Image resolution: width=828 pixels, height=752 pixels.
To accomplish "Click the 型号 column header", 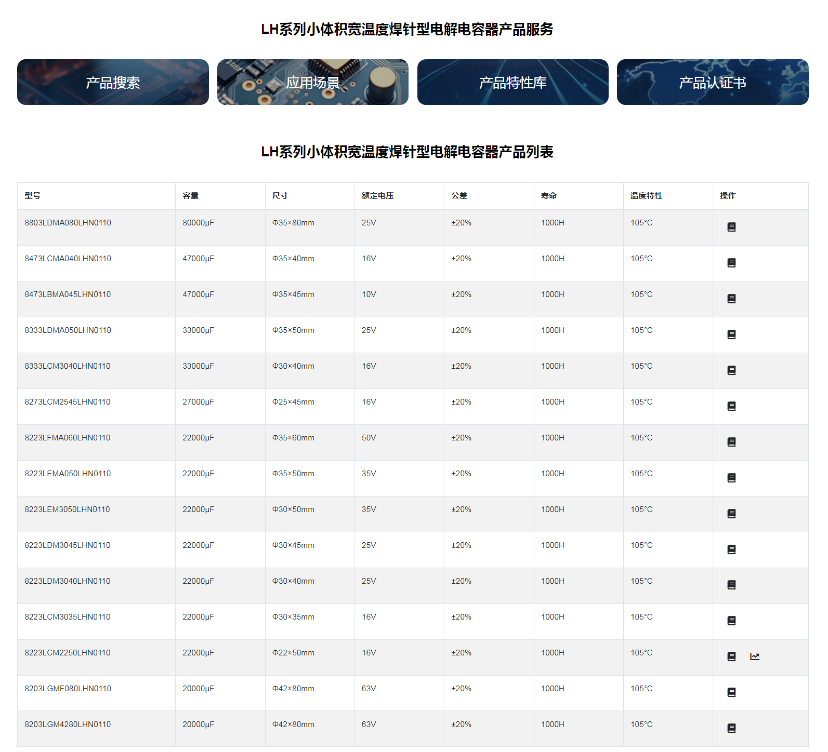I will (x=32, y=196).
